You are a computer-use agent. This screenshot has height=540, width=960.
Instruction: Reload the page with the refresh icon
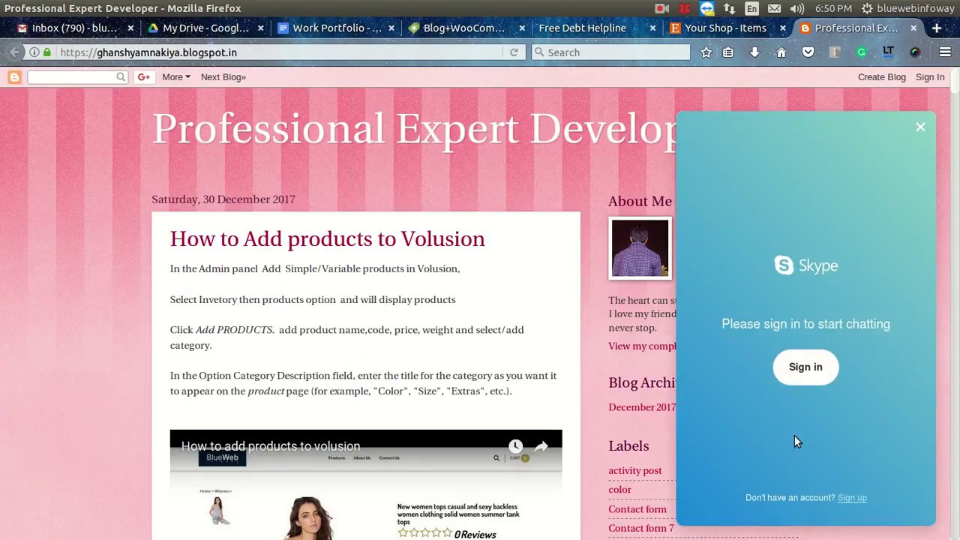[514, 52]
